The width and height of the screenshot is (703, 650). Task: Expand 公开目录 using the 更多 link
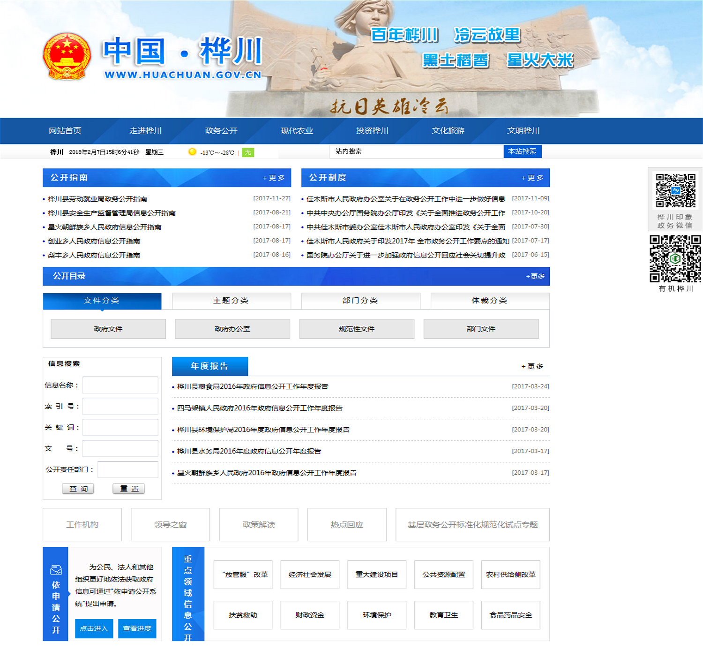pos(535,276)
